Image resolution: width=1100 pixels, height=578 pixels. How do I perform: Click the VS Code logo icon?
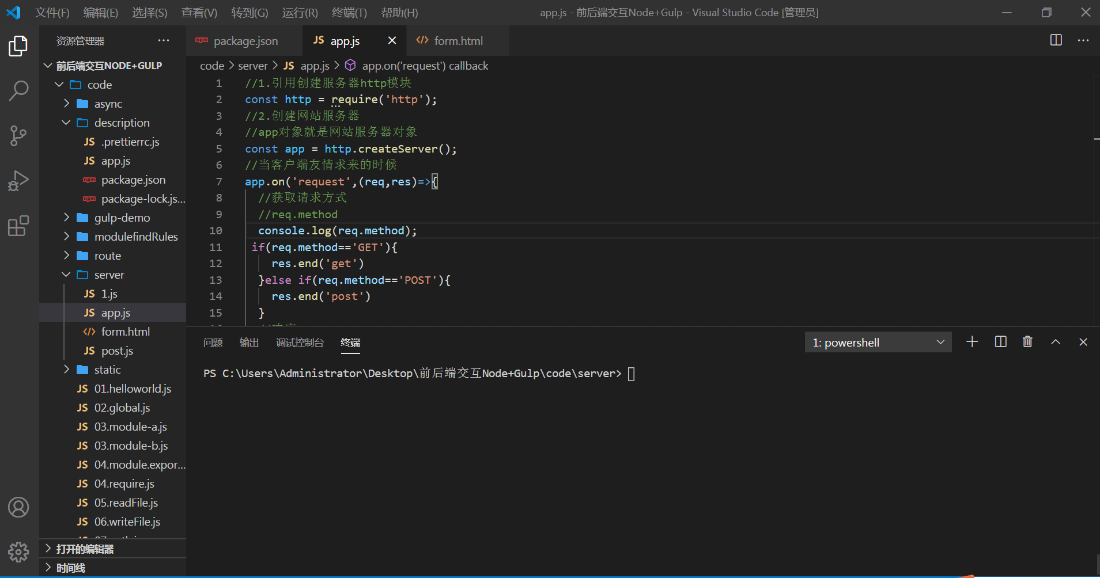[14, 12]
